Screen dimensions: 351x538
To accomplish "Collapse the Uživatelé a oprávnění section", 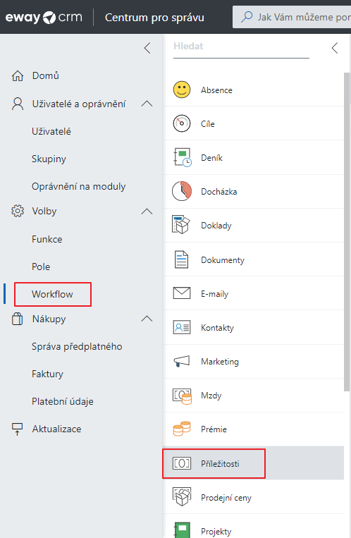I will pos(147,104).
